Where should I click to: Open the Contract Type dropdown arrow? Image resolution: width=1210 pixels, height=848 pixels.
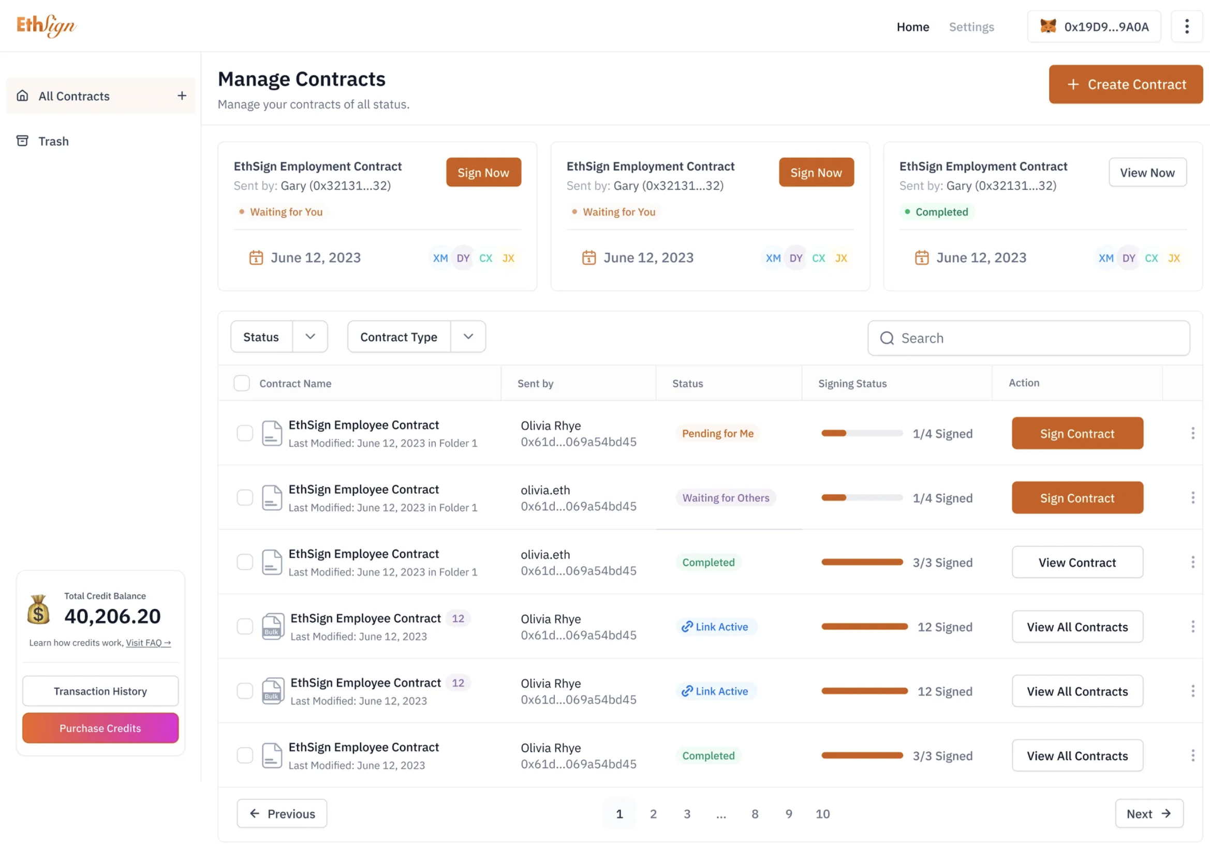tap(468, 337)
